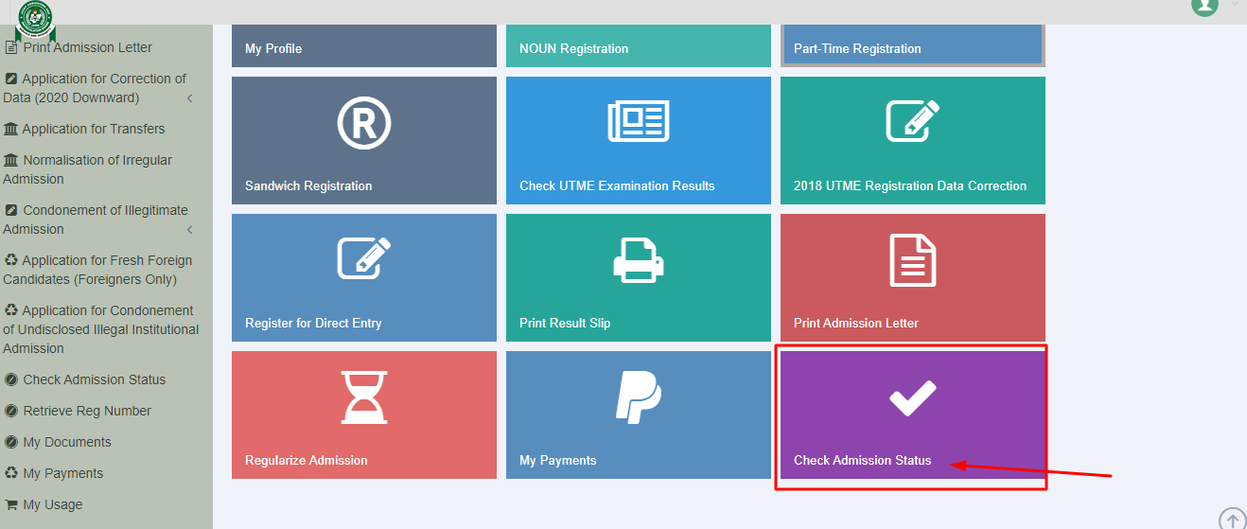Click the document icon beside sidebar Print Admission Letter
The width and height of the screenshot is (1247, 529).
point(10,47)
